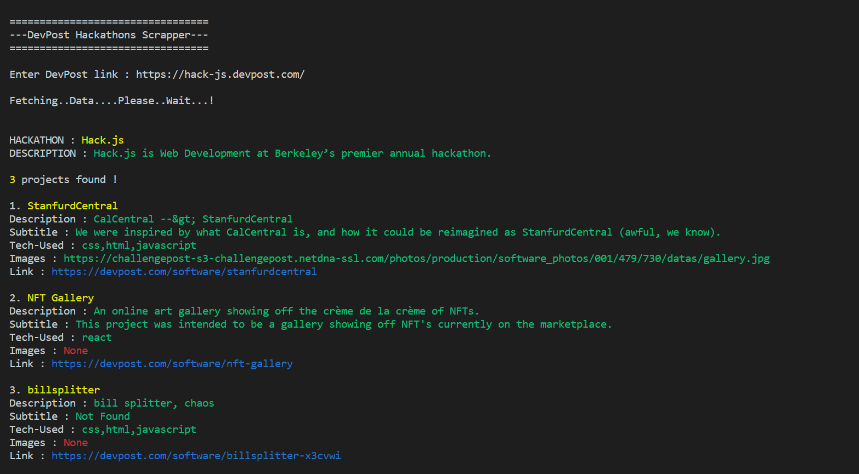859x474 pixels.
Task: Select the DevPost Hackathons Scrapper header
Action: coord(108,35)
